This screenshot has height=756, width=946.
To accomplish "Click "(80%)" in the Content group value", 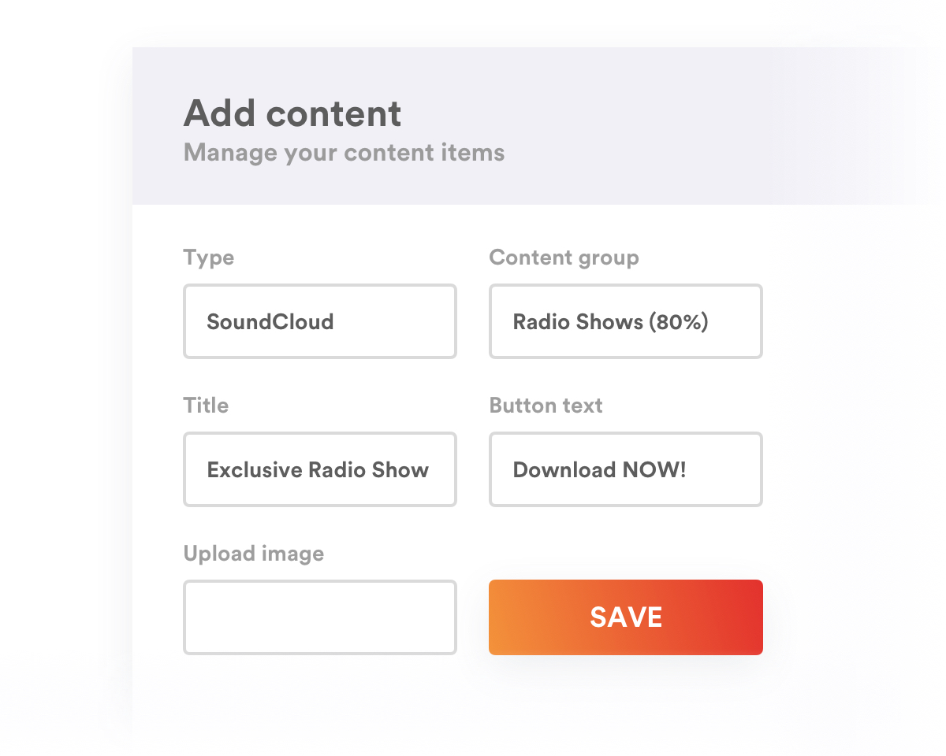I will (x=679, y=322).
